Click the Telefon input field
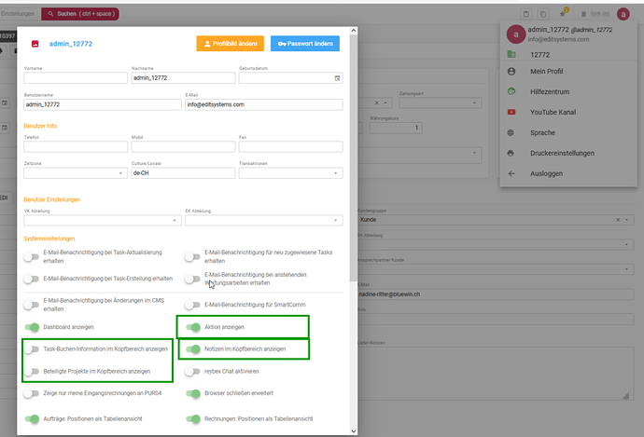 (76, 147)
